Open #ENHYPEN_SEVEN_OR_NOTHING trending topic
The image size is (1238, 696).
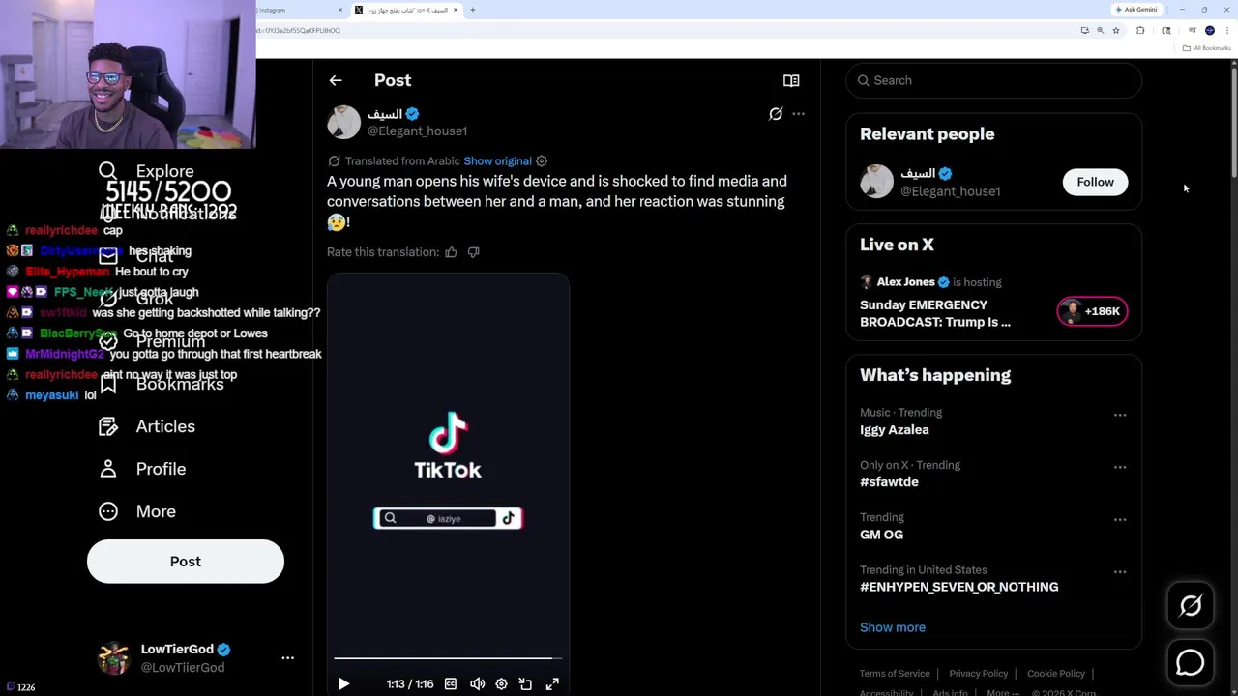coord(958,587)
